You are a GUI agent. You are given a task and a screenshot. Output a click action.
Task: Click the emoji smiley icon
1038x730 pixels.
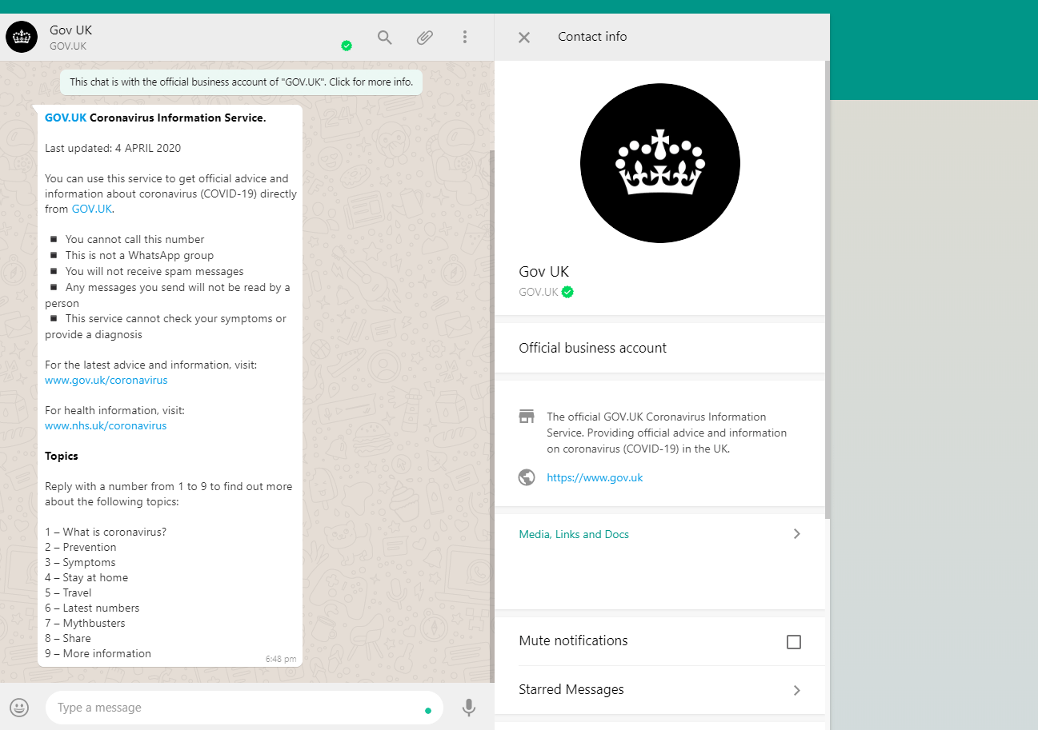(19, 708)
